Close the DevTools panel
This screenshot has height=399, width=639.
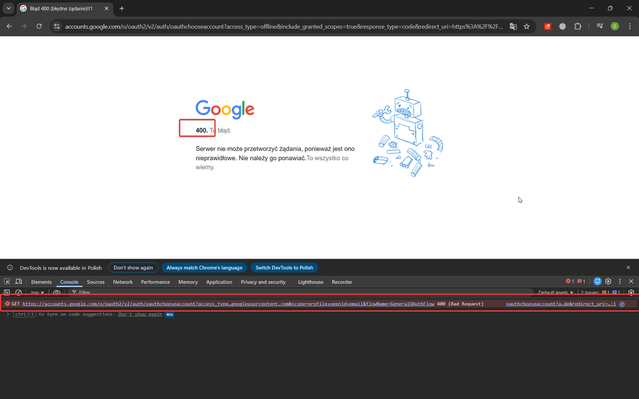631,281
